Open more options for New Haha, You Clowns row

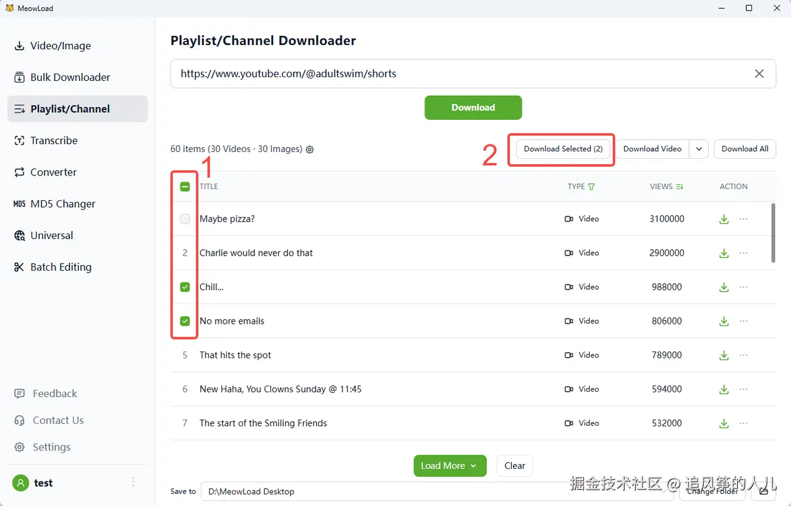pos(743,389)
